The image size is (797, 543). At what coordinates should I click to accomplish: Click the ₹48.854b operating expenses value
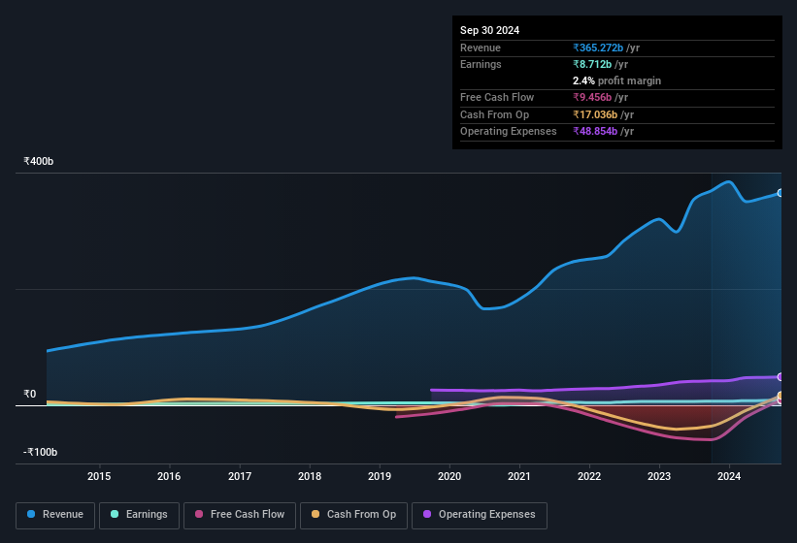595,132
